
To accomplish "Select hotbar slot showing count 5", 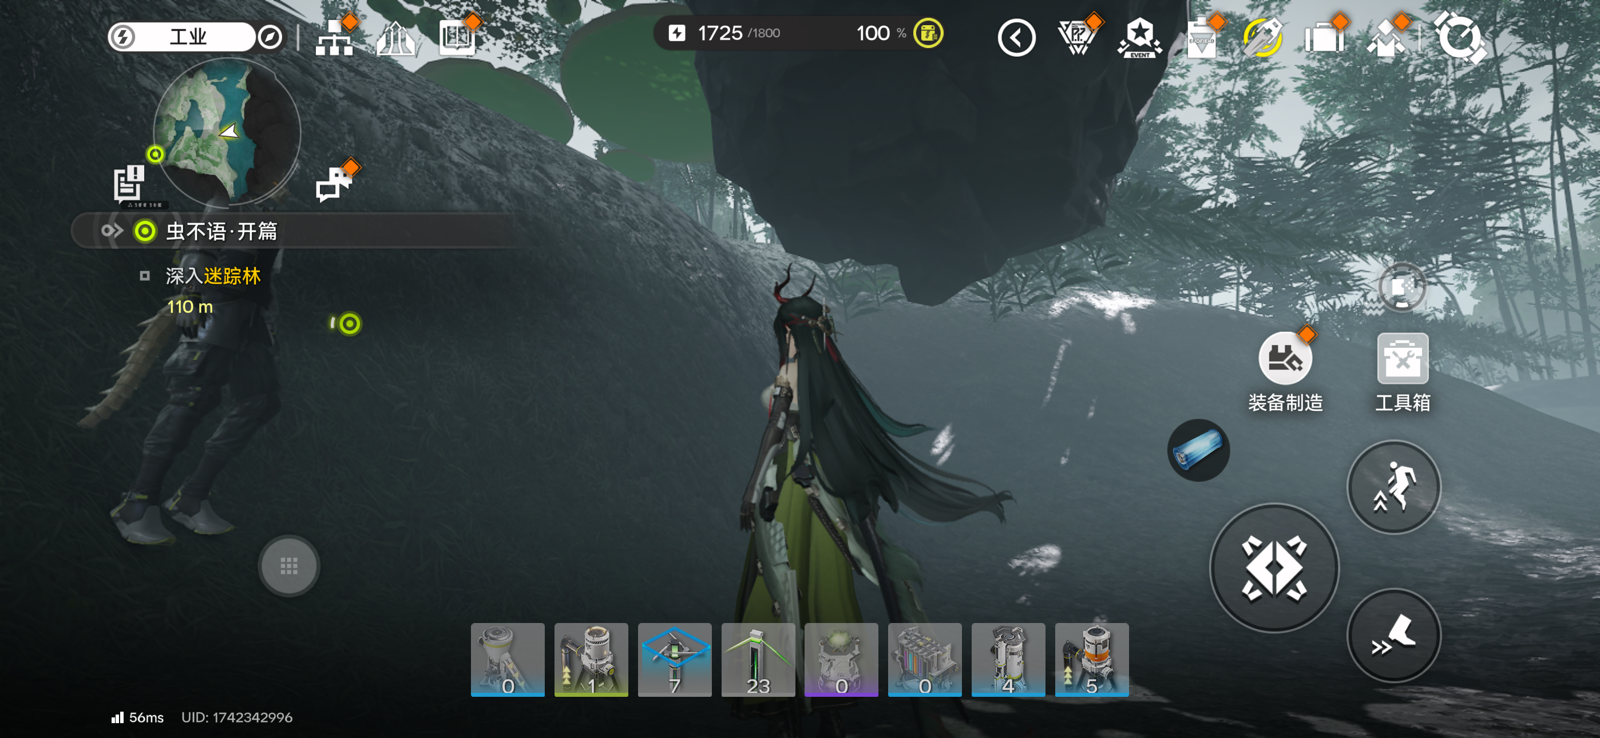I will 1091,660.
